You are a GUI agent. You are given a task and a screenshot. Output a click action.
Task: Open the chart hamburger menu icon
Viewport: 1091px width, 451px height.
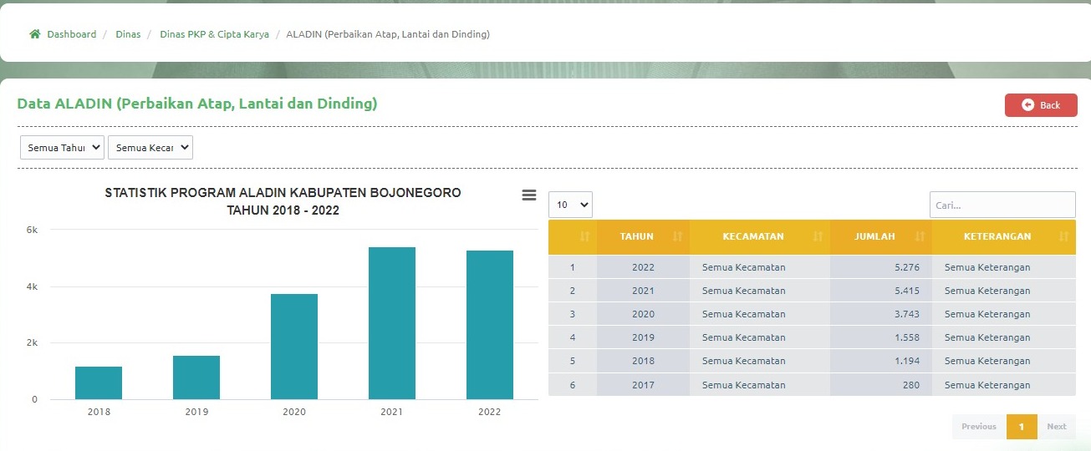528,195
